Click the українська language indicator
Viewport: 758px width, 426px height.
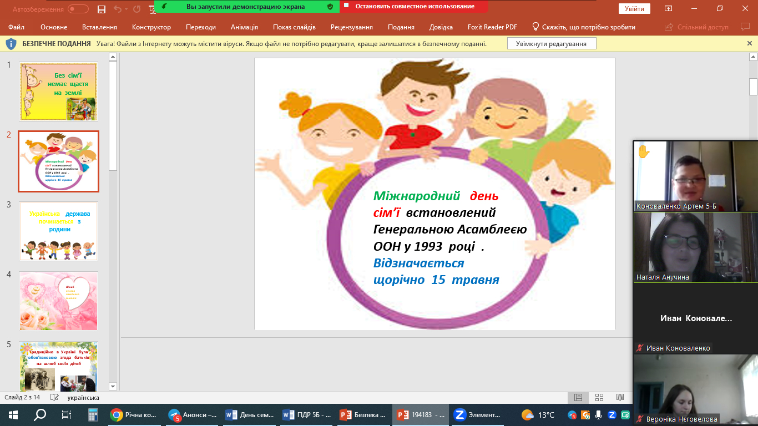point(83,398)
